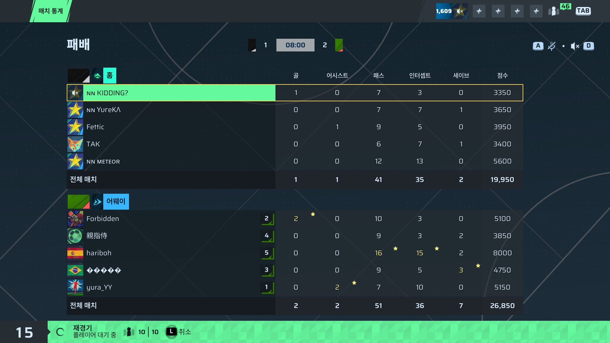Sort by 점수 column header
Image resolution: width=610 pixels, height=343 pixels.
[502, 76]
